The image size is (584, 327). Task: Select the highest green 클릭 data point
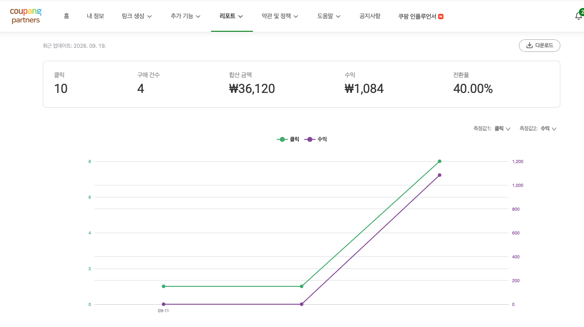coord(439,161)
